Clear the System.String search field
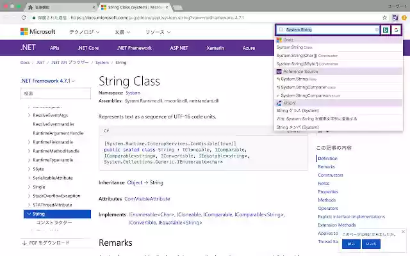Viewport: 410px width, 256px height. (x=377, y=30)
